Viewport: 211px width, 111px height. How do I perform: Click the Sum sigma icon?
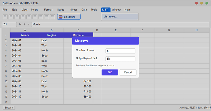[24, 24]
